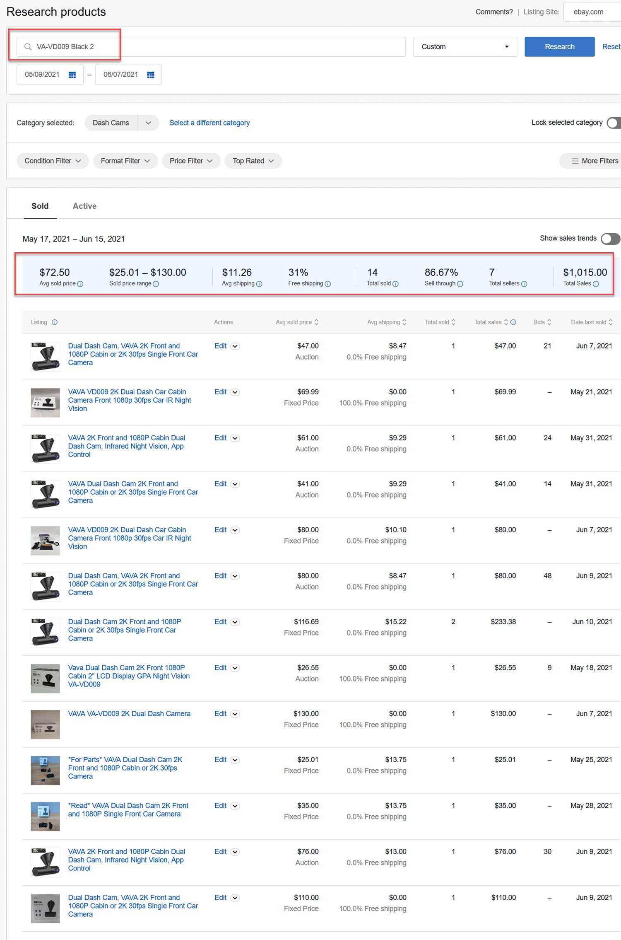
Task: Click the Avg sold price info icon
Action: coord(80,284)
